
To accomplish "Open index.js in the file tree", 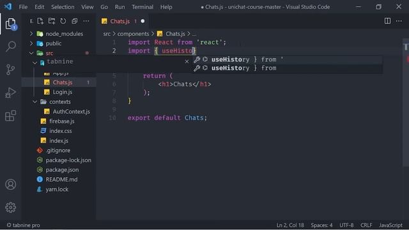I will (59, 141).
